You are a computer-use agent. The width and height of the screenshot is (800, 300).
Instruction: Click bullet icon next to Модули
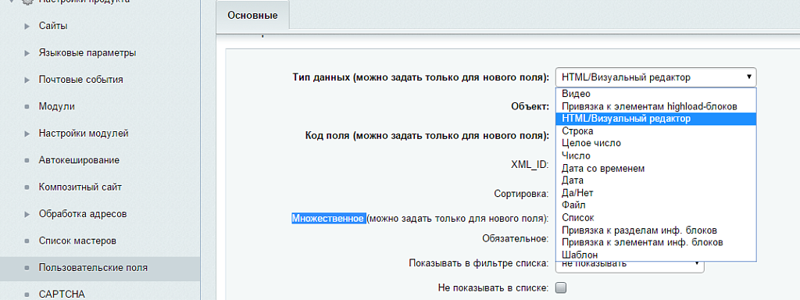27,107
